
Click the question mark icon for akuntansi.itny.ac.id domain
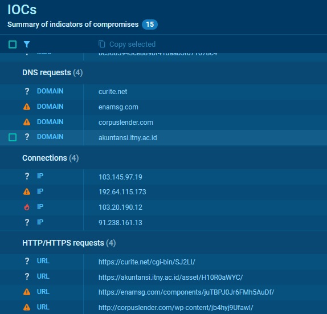[27, 137]
